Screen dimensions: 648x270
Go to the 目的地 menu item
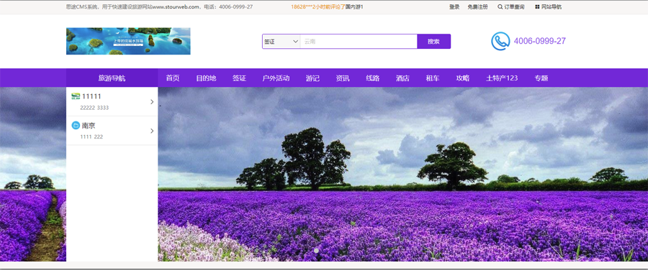click(206, 78)
